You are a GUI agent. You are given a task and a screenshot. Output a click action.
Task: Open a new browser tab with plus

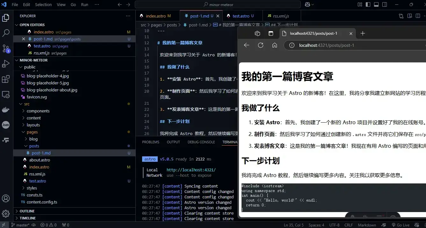coord(363,33)
